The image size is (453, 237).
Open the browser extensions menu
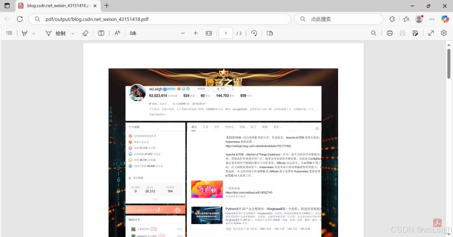click(x=392, y=19)
